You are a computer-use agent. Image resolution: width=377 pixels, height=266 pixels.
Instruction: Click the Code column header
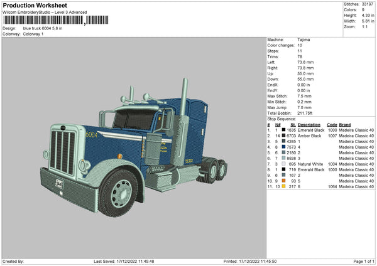(x=332, y=124)
